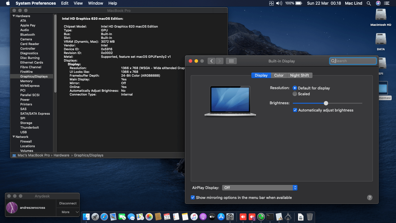Focus the Search field in Built-in Display
The image size is (396, 223).
click(x=353, y=61)
